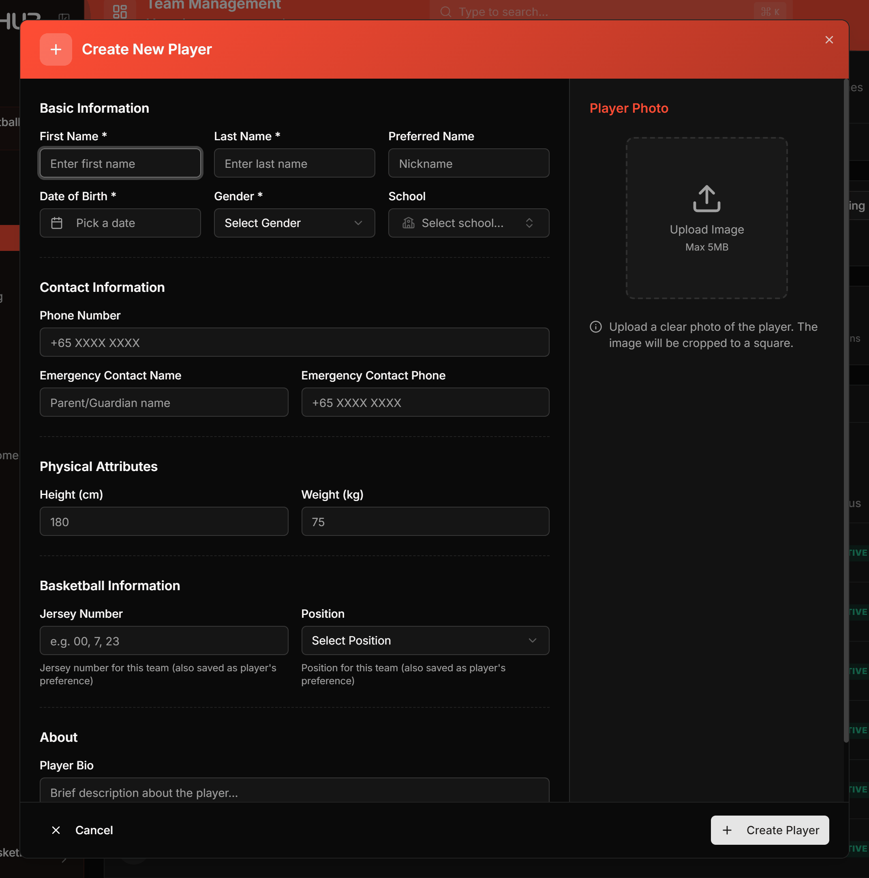The height and width of the screenshot is (878, 869).
Task: Click the info icon beside photo instructions
Action: [x=595, y=327]
